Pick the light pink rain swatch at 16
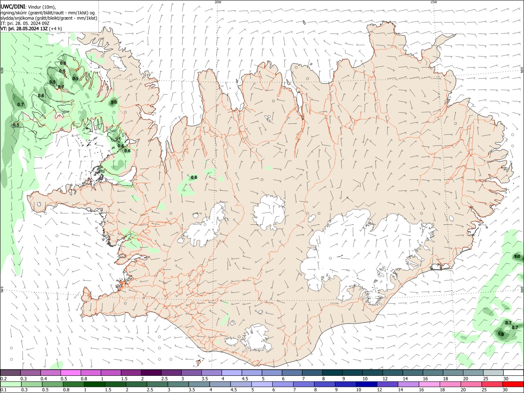 [x=429, y=384]
